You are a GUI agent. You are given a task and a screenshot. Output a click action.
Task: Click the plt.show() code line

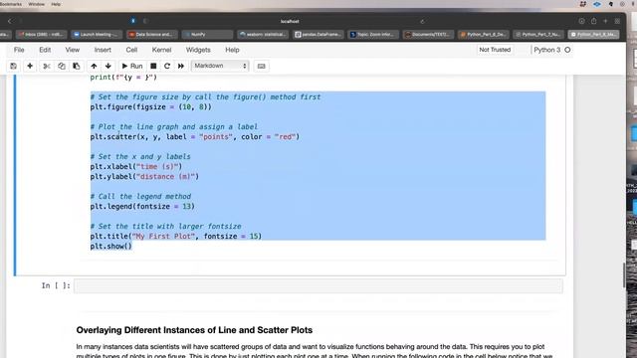click(x=110, y=246)
